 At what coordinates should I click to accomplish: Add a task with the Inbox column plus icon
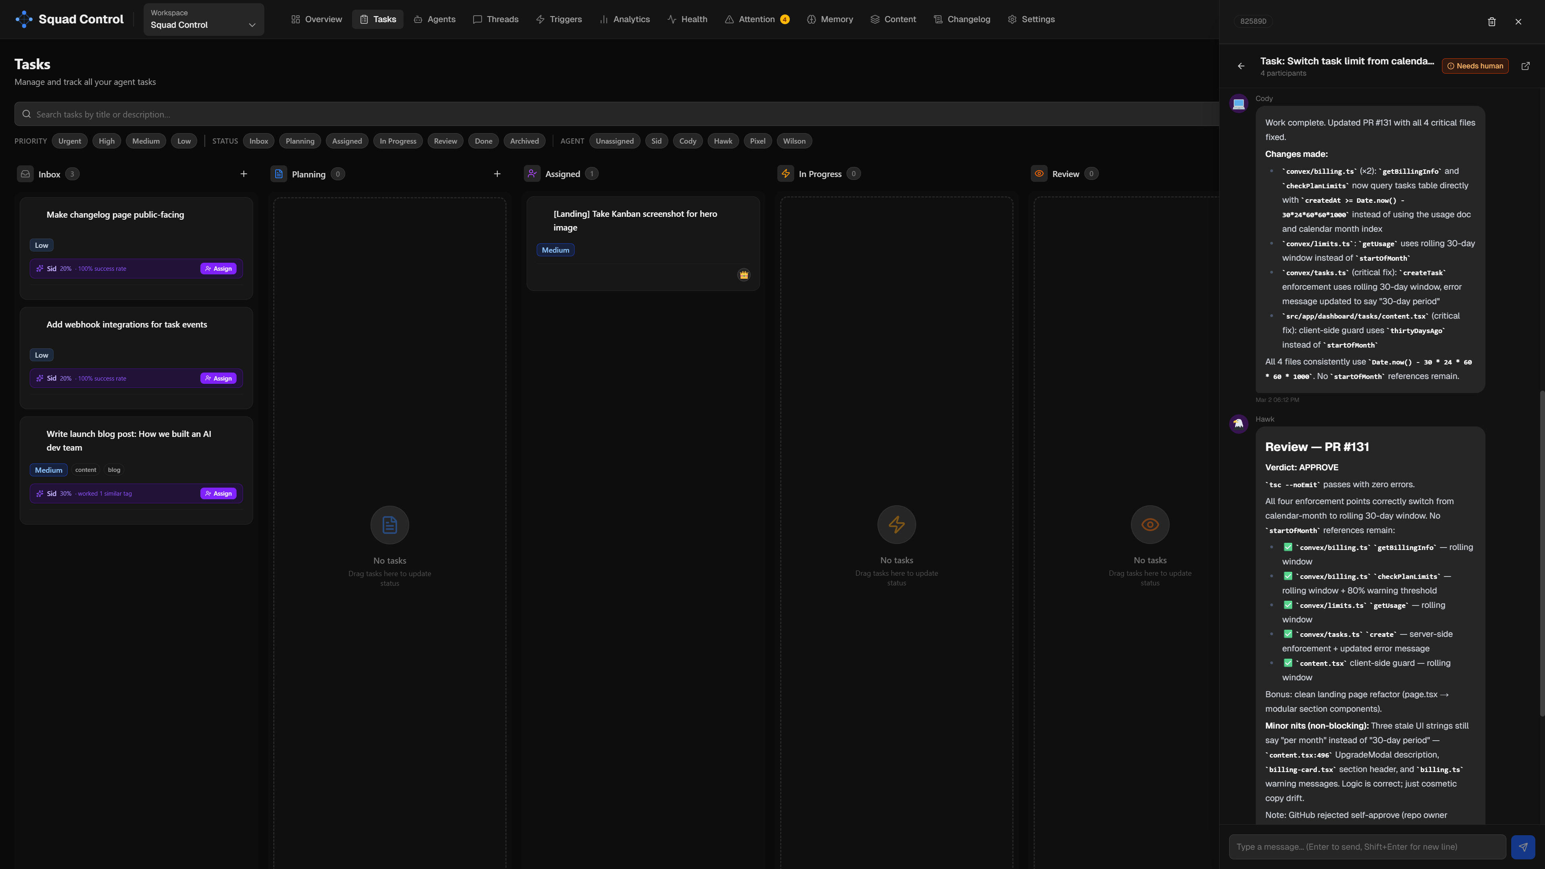(243, 174)
